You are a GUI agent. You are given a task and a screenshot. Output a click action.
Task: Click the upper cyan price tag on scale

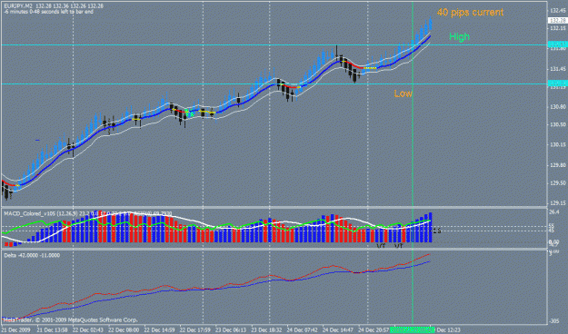tap(557, 44)
